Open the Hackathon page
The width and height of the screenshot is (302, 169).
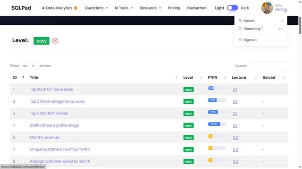point(197,8)
